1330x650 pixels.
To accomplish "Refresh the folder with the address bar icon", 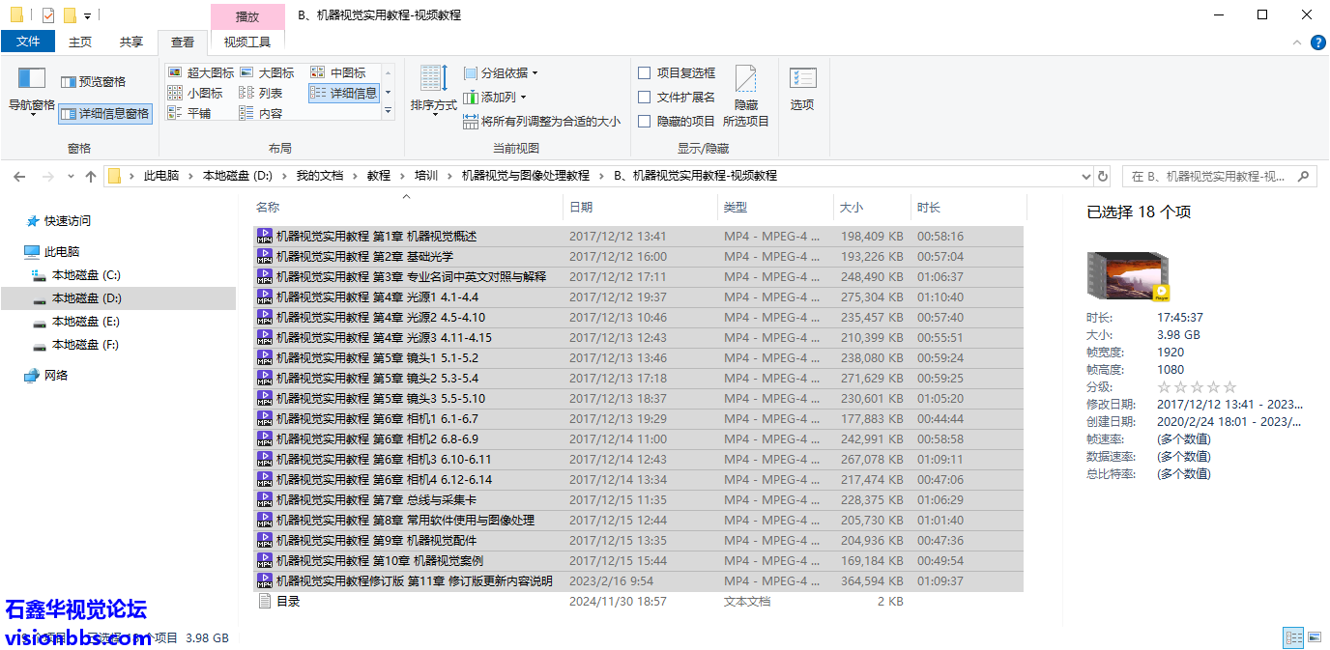I will pyautogui.click(x=1103, y=177).
